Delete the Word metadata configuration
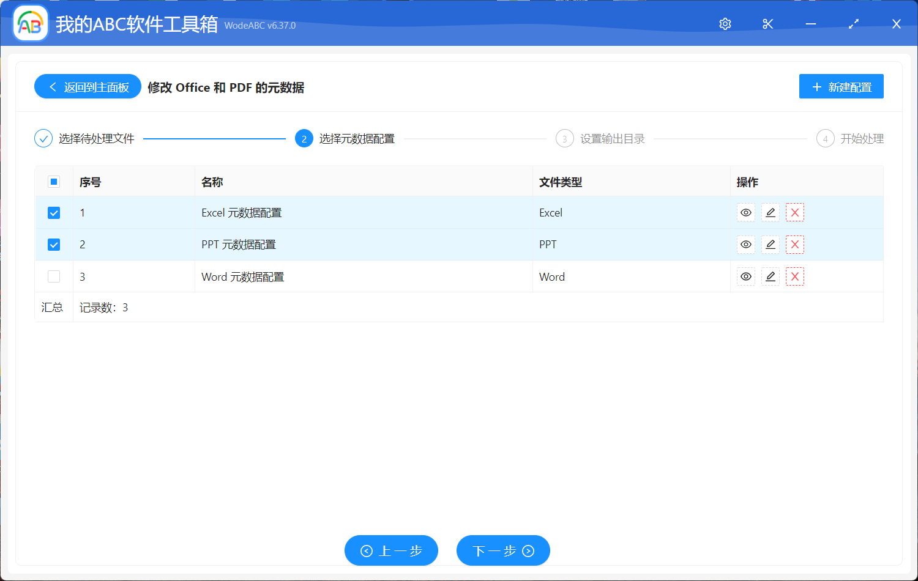Image resolution: width=918 pixels, height=581 pixels. tap(795, 277)
